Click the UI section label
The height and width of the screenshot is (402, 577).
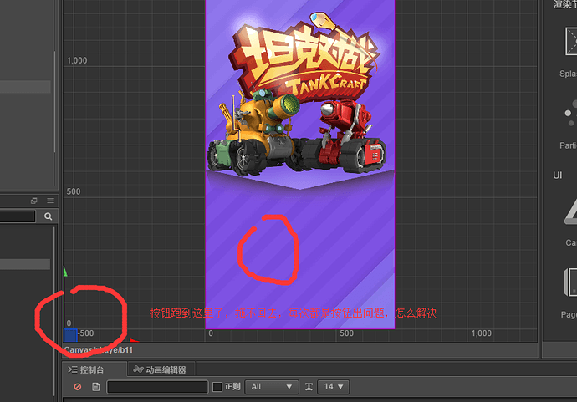click(x=557, y=176)
